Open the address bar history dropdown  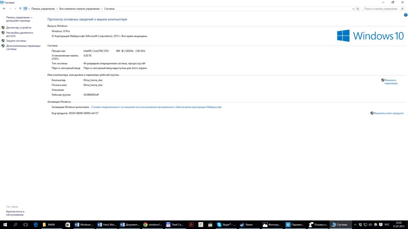point(353,9)
